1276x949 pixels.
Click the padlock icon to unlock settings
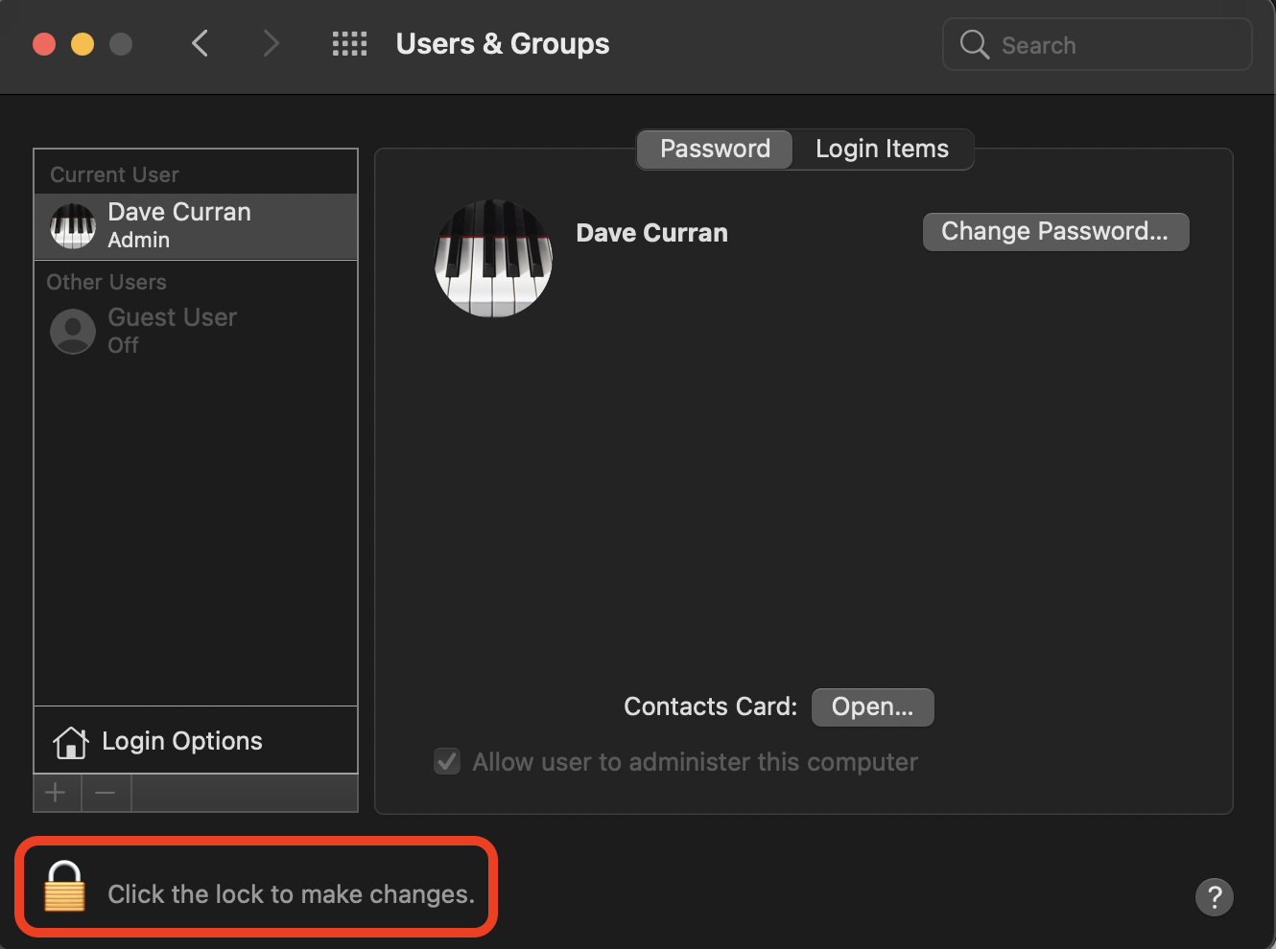[x=65, y=886]
